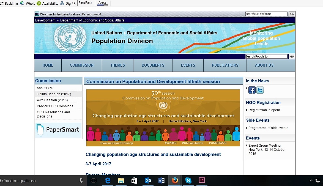Open the ABOUT US navigation tab
Screen dimensions: 323x186
pos(264,65)
